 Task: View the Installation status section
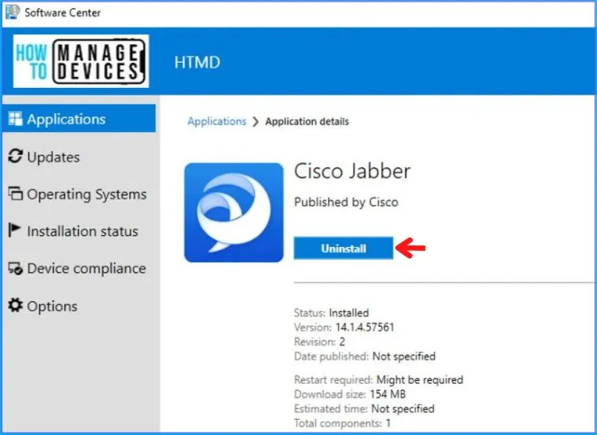pos(79,230)
